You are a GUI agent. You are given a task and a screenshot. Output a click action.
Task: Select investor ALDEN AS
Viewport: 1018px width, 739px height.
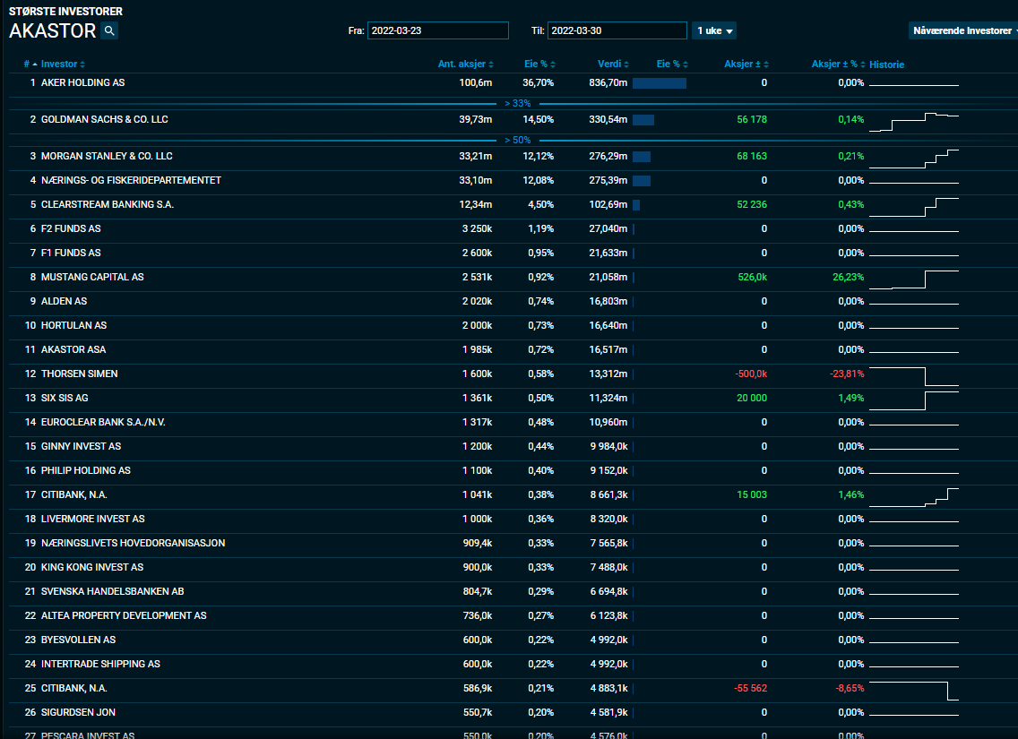(64, 301)
